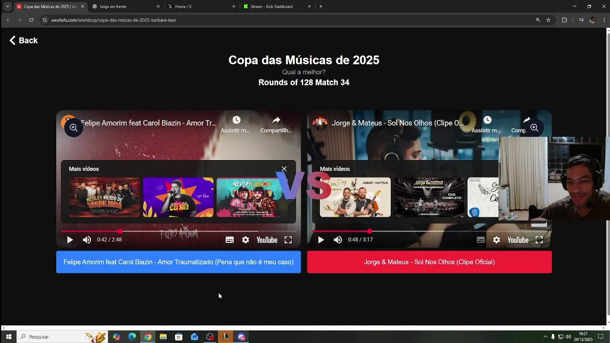Open the Extensions puzzle icon

coord(565,20)
